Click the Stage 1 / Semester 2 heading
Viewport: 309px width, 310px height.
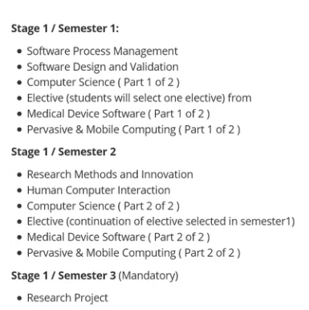click(x=63, y=152)
